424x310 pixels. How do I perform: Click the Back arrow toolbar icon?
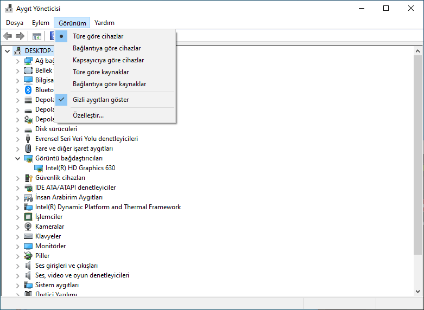8,36
